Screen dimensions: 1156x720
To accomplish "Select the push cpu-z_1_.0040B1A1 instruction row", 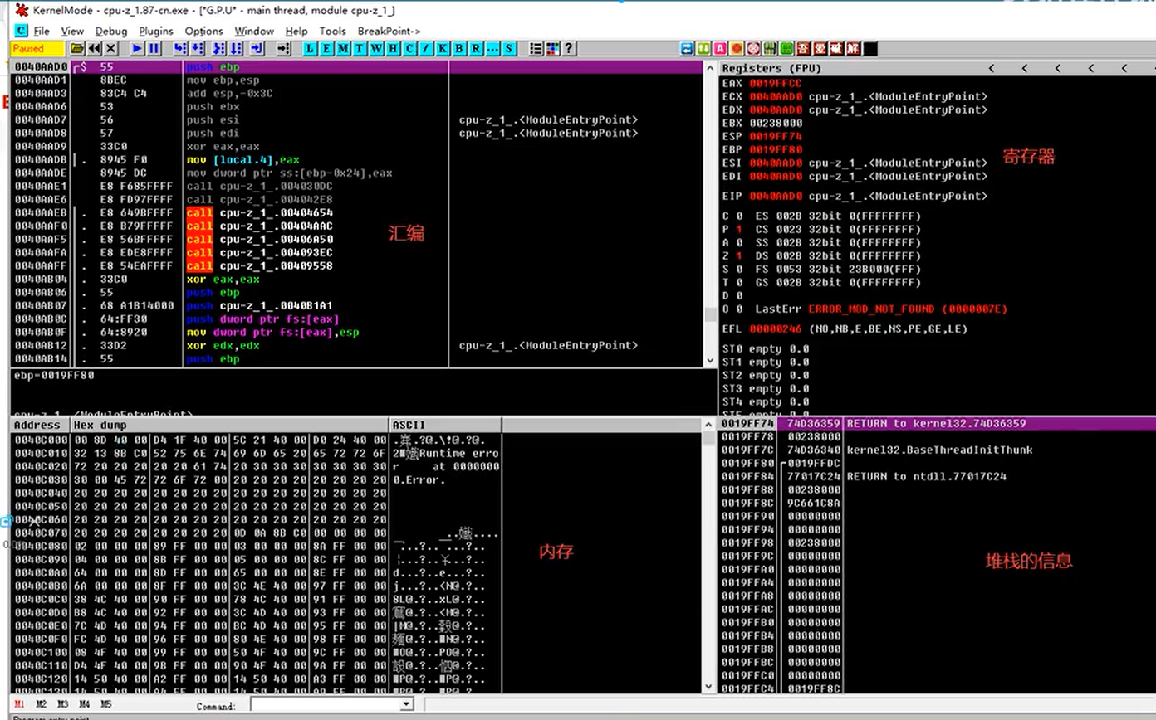I will (358, 306).
